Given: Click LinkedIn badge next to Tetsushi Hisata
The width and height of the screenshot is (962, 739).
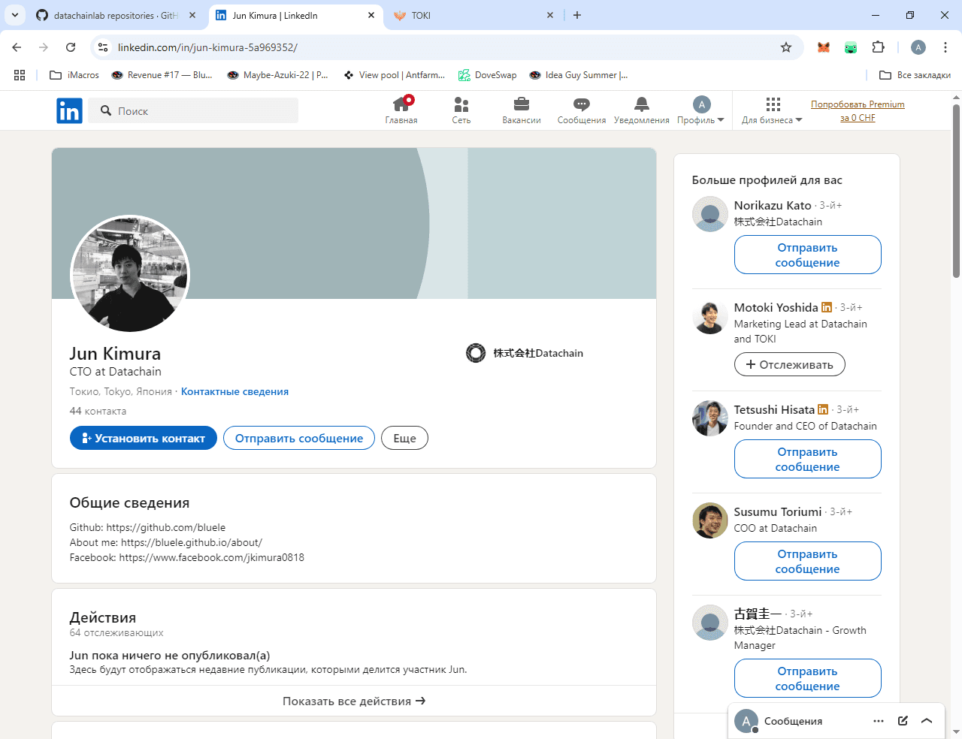Looking at the screenshot, I should [823, 409].
